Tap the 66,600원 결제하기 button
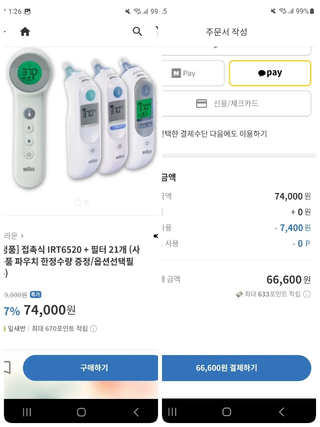 point(237,368)
